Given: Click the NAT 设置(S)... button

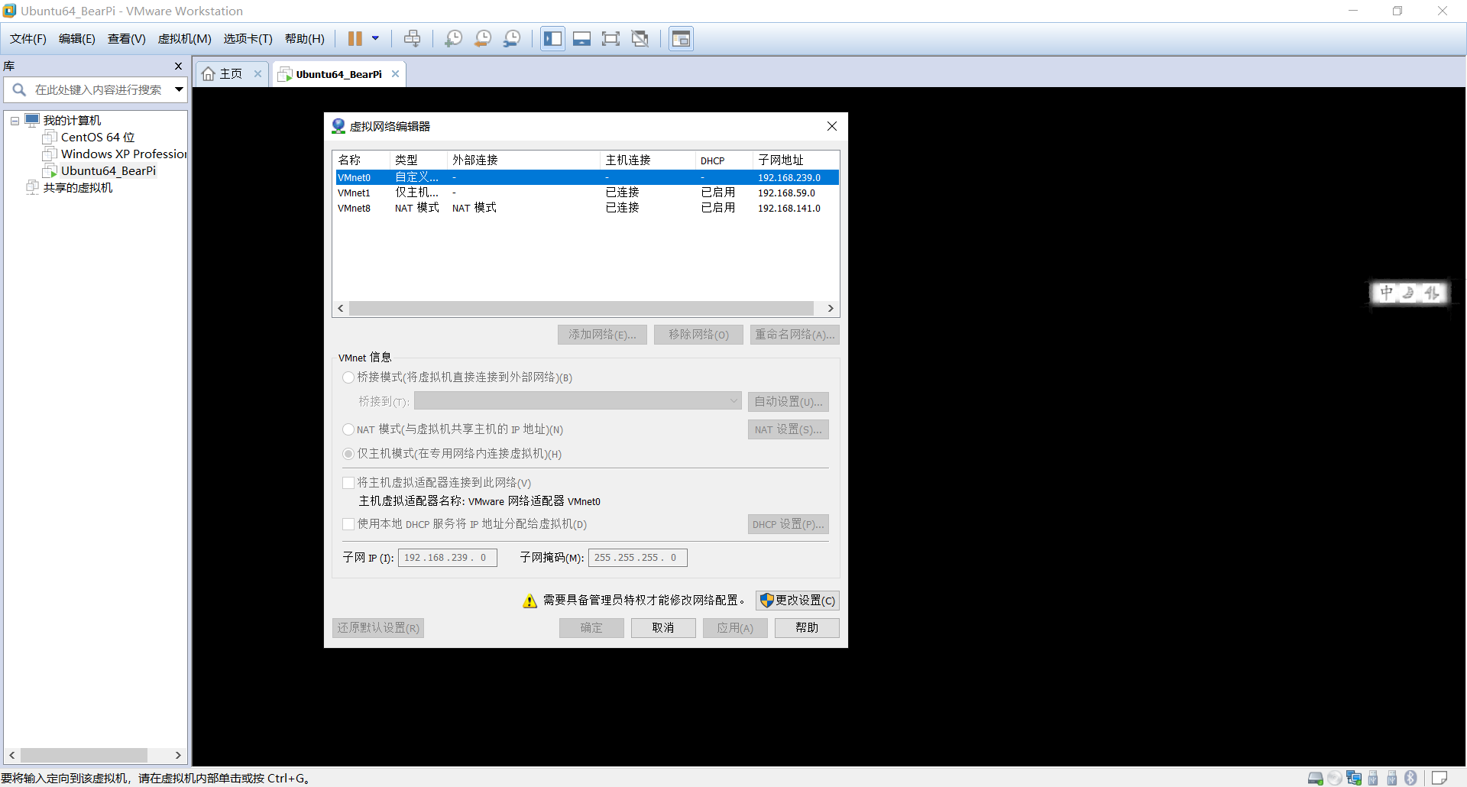Looking at the screenshot, I should tap(789, 429).
